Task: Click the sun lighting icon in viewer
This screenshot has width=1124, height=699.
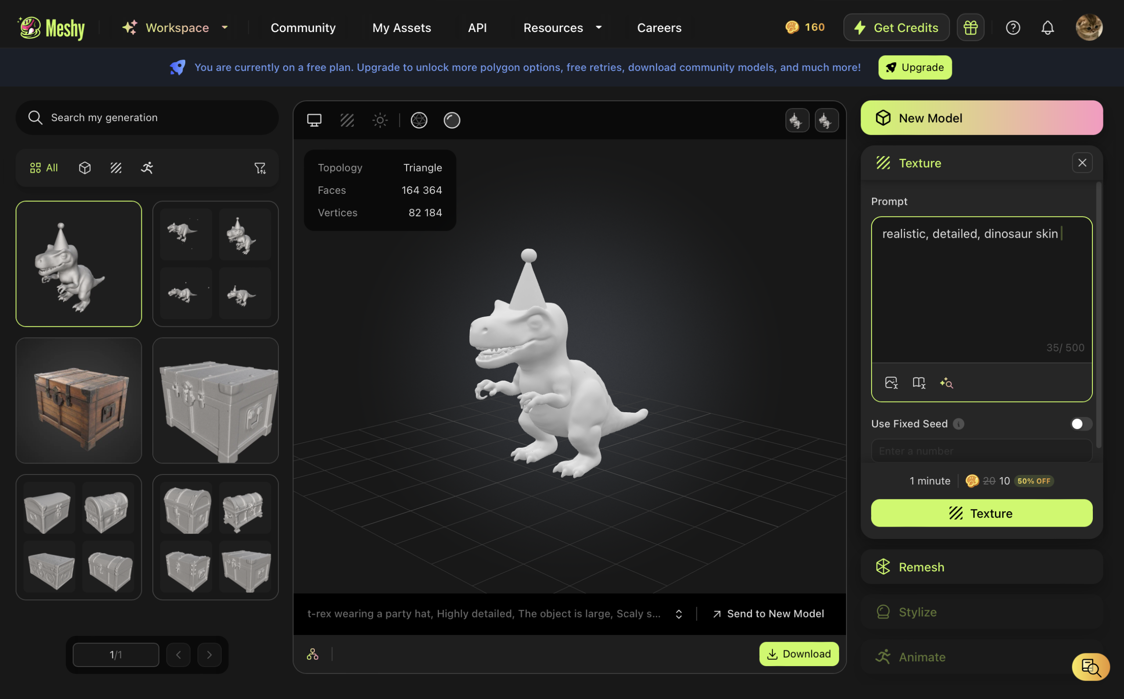Action: pyautogui.click(x=380, y=120)
